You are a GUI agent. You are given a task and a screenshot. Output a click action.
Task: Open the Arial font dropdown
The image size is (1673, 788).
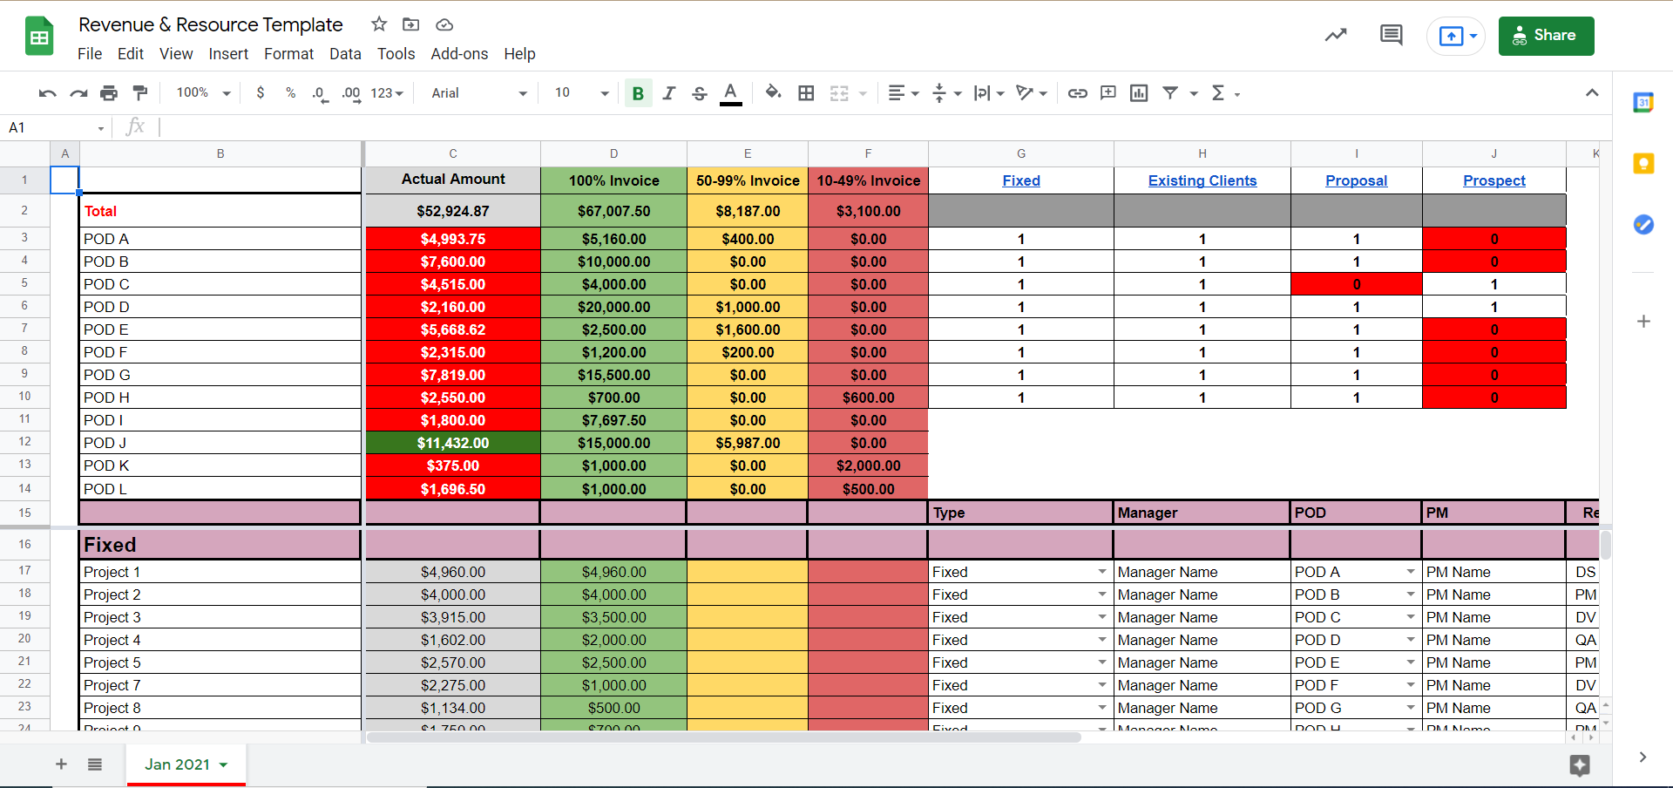pyautogui.click(x=479, y=93)
